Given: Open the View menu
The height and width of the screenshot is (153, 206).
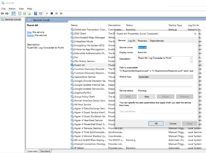Looking at the screenshot, I should click(21, 9).
